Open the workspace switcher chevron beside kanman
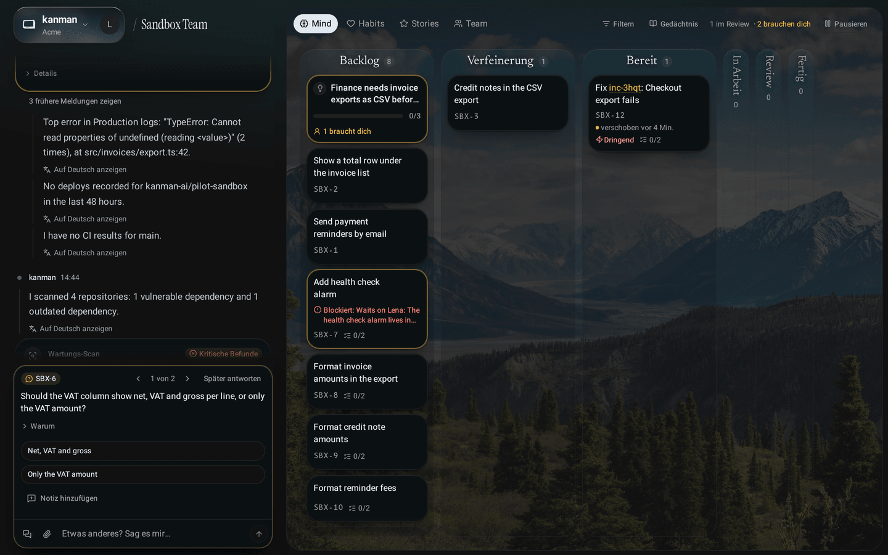The height and width of the screenshot is (555, 888). pos(85,25)
